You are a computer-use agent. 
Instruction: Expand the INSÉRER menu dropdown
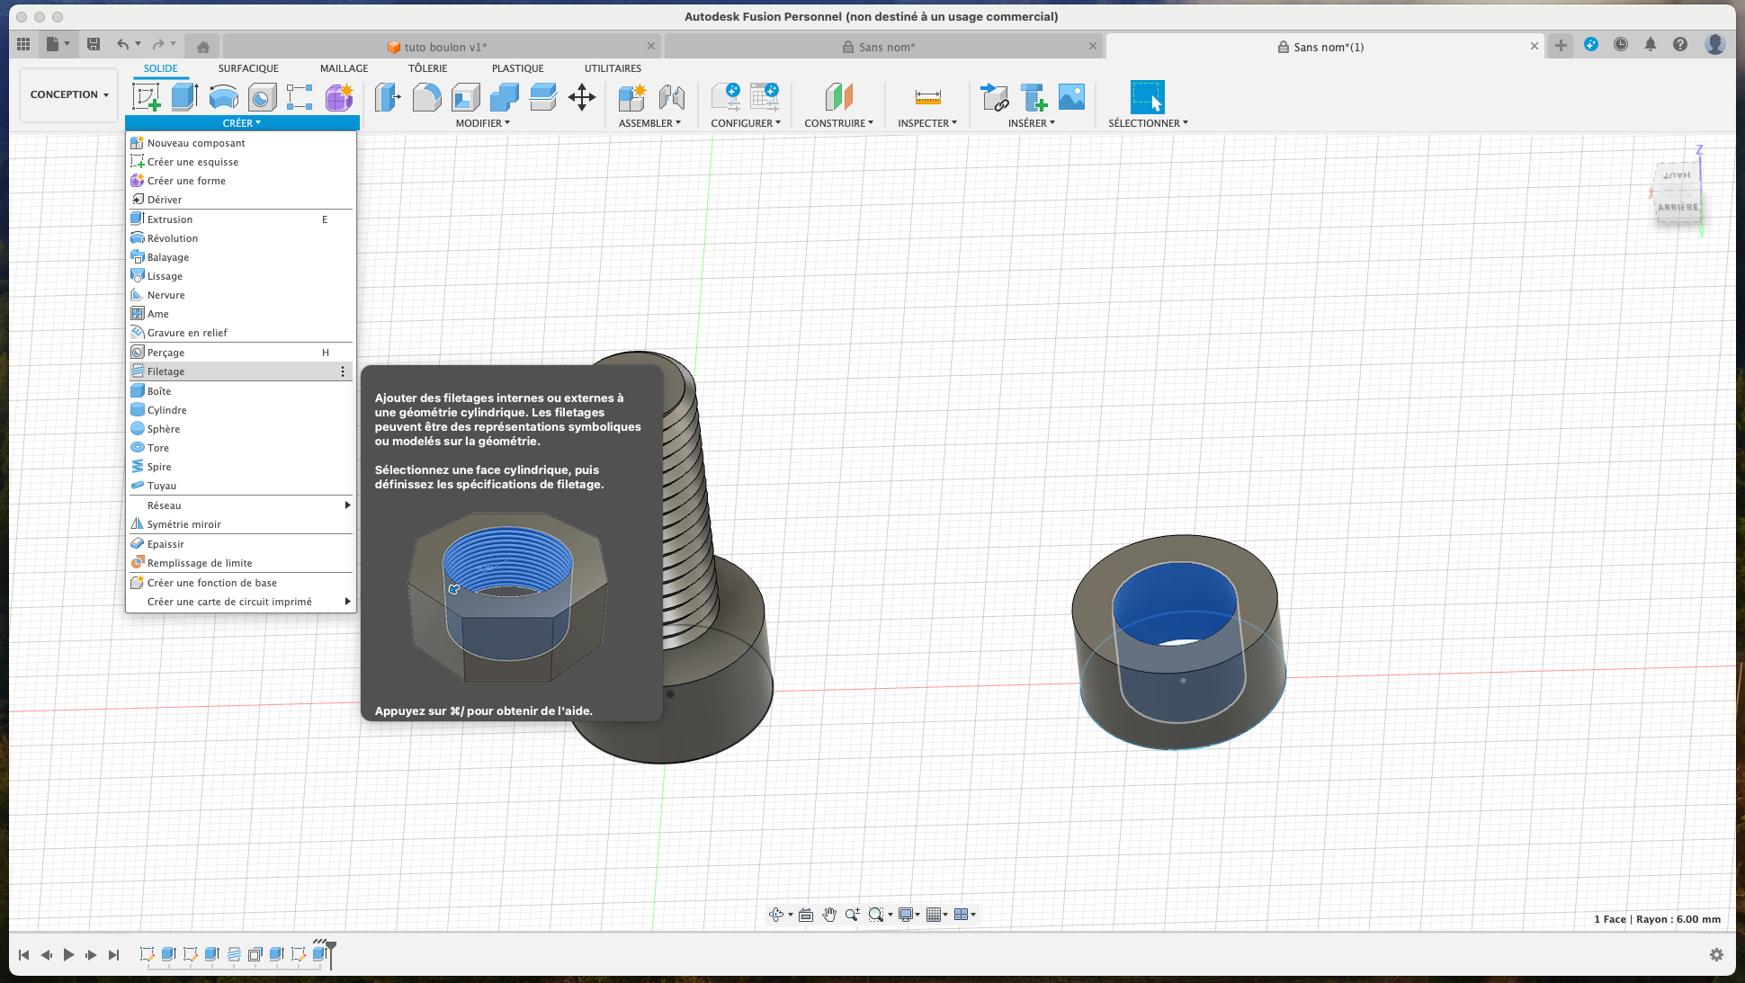point(1031,123)
